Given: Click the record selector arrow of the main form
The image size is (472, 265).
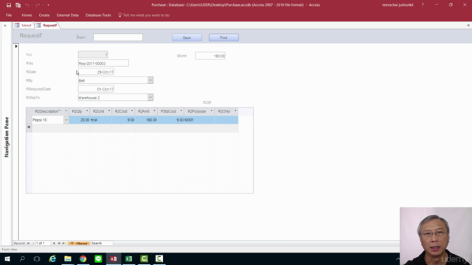Looking at the screenshot, I should coord(16,46).
